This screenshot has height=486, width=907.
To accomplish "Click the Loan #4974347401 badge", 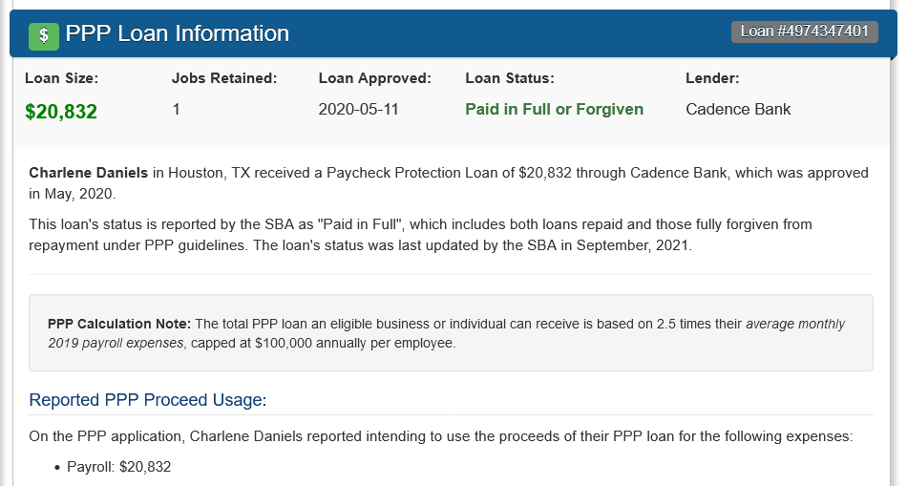I will (804, 32).
